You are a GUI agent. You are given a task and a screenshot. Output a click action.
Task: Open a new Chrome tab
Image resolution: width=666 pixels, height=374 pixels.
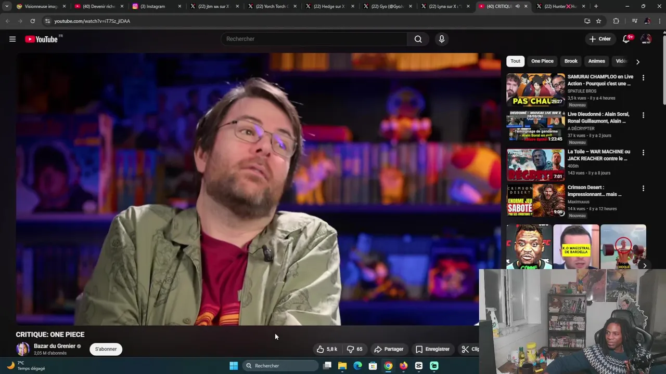coord(596,6)
